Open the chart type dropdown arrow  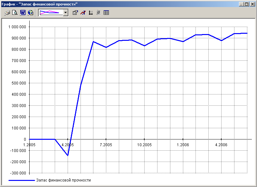[x=66, y=13]
